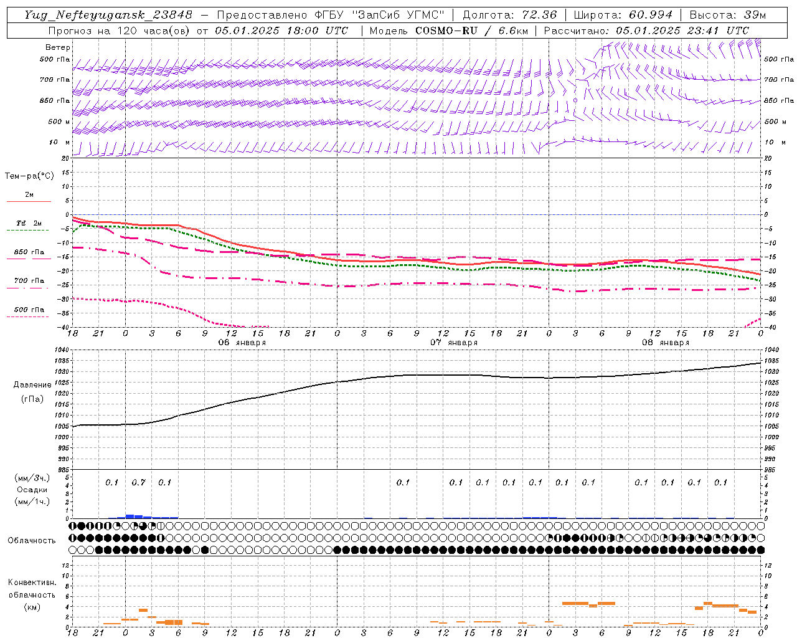Click -40 on the left temperature axis

(64, 328)
